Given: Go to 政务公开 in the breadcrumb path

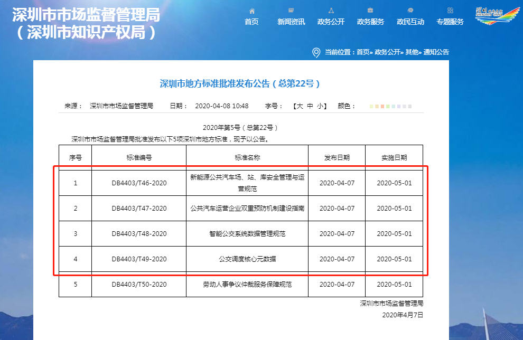Looking at the screenshot, I should 387,52.
